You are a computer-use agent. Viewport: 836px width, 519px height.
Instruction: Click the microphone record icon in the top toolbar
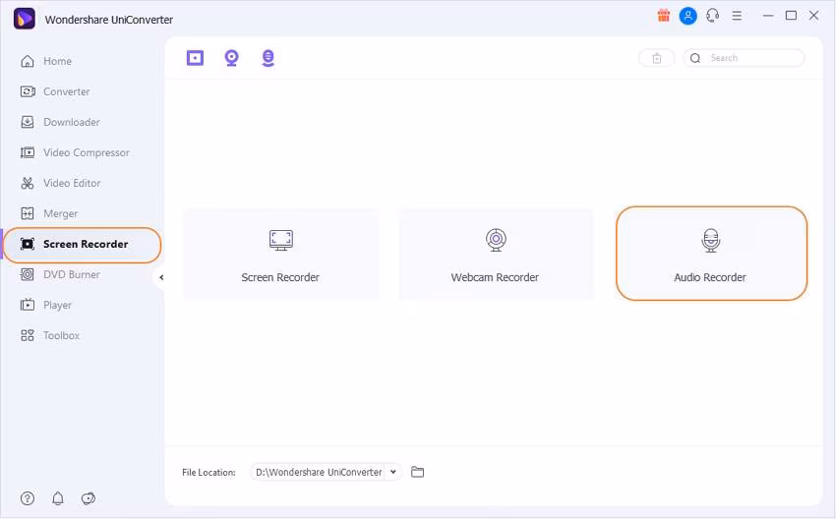[269, 58]
